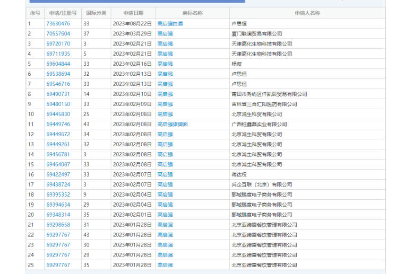This screenshot has height=274, width=396.
Task: Click application number 69490731
Action: [58, 94]
